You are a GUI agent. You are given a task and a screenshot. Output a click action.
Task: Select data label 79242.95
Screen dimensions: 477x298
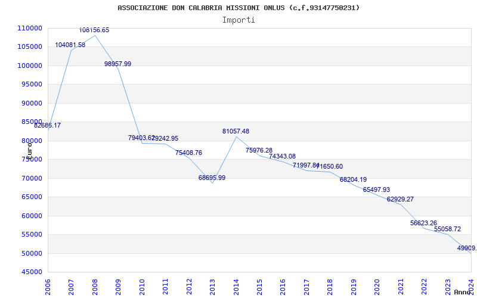pyautogui.click(x=165, y=139)
